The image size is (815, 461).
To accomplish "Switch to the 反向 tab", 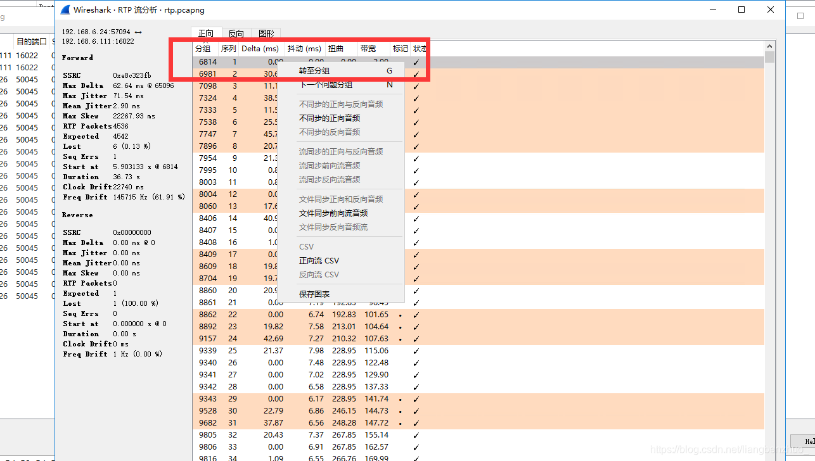I will pos(236,34).
